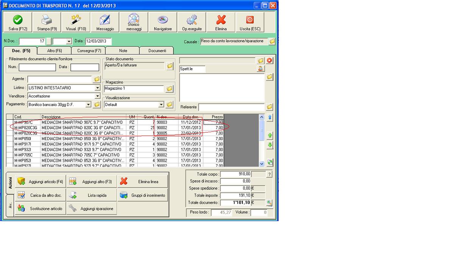The height and width of the screenshot is (262, 463).
Task: Move line down with green arrow
Action: 270,145
